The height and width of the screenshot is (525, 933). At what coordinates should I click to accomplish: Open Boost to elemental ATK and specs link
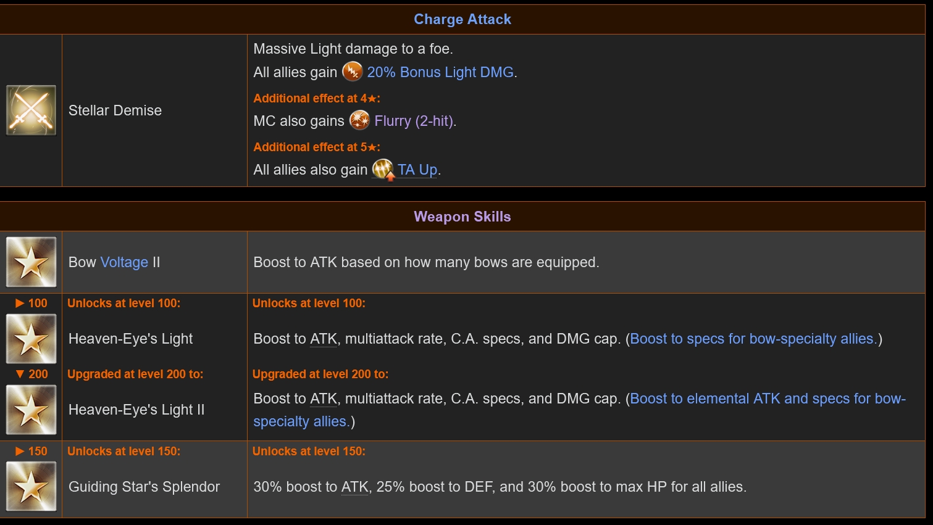(580, 410)
